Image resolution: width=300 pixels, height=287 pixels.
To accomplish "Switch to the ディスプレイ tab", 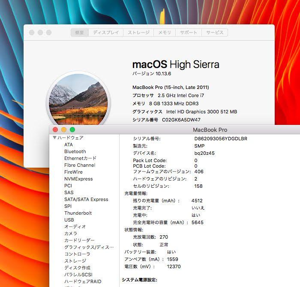I will point(106,33).
